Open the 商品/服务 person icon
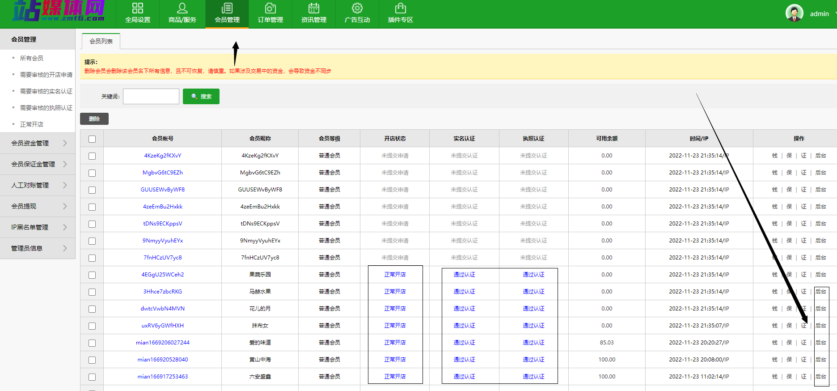The image size is (837, 391). click(182, 8)
